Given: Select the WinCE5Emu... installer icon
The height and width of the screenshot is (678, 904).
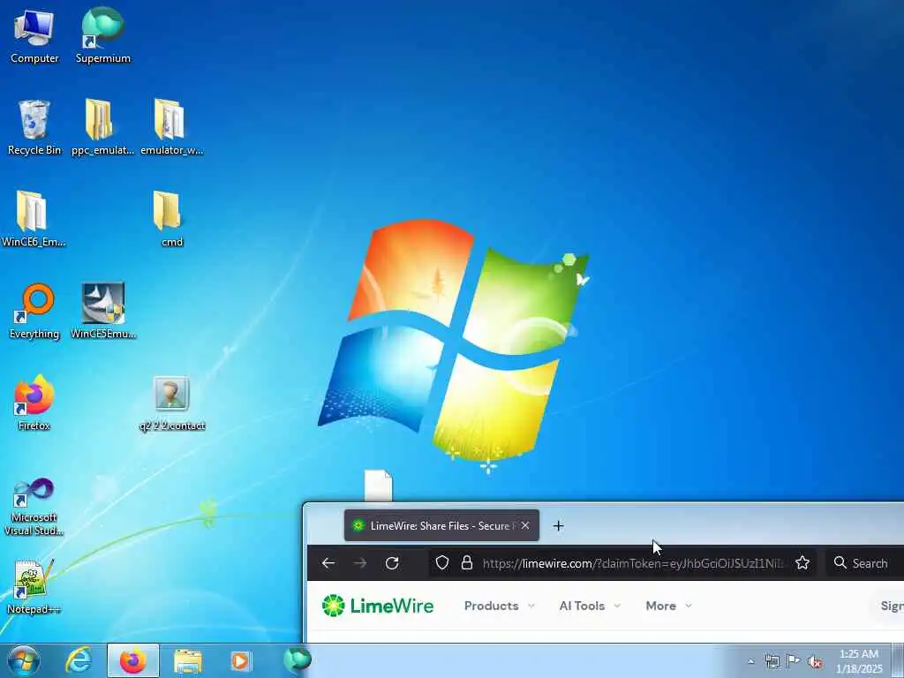Looking at the screenshot, I should [x=103, y=312].
